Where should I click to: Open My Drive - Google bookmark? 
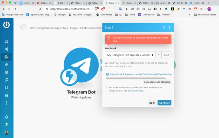coord(81,15)
